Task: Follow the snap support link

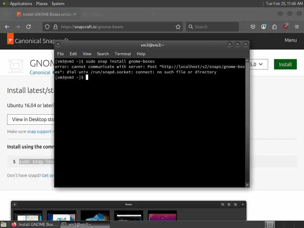Action: (39, 132)
